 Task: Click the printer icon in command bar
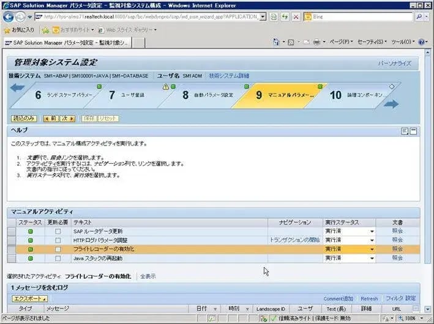pyautogui.click(x=316, y=42)
